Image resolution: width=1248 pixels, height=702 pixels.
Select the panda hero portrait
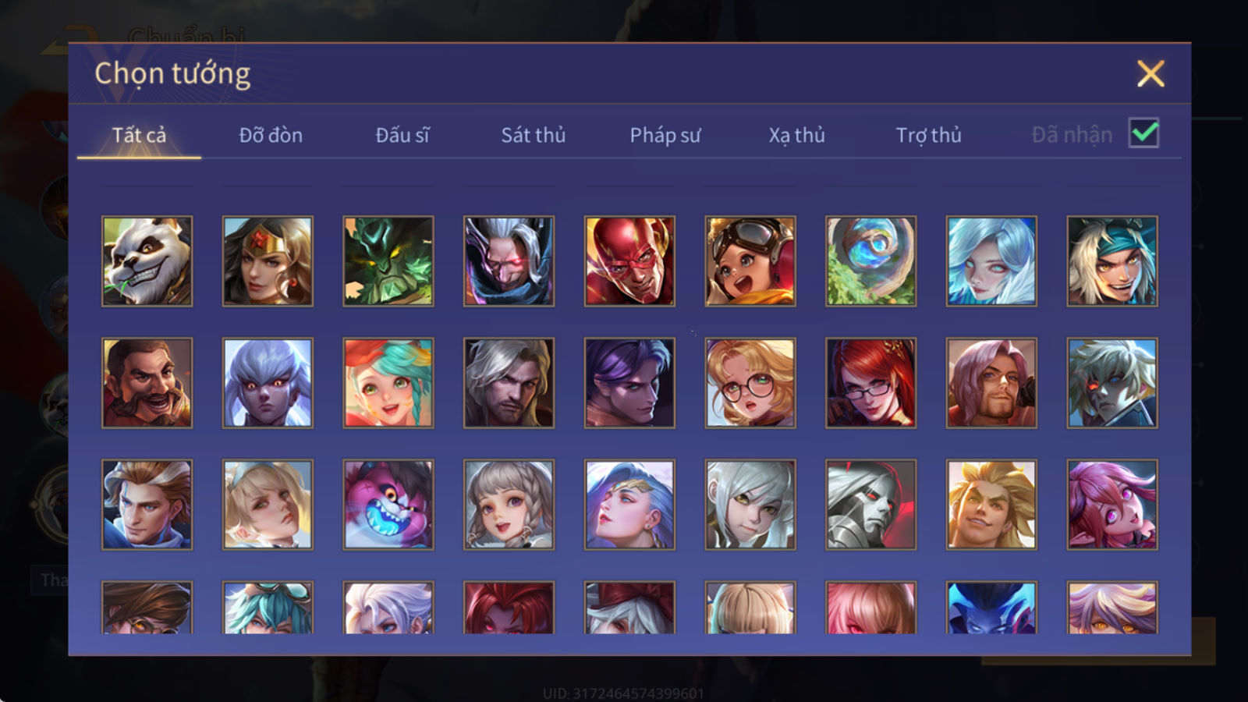click(147, 261)
